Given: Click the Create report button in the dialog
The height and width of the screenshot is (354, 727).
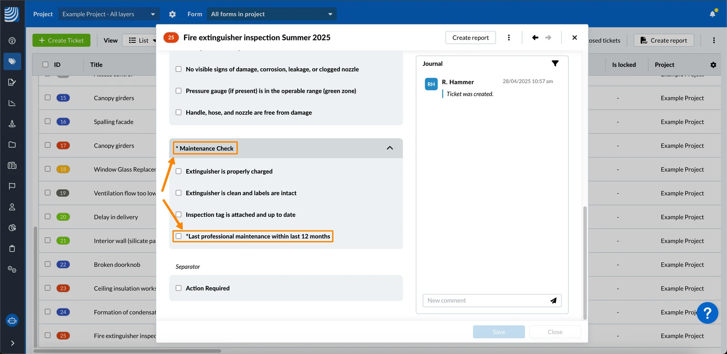Looking at the screenshot, I should (x=471, y=38).
